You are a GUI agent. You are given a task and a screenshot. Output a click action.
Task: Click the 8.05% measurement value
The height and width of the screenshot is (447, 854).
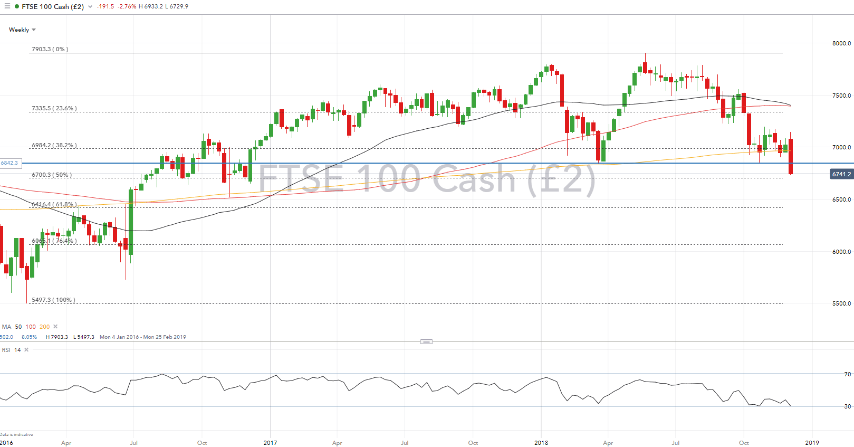pyautogui.click(x=29, y=337)
